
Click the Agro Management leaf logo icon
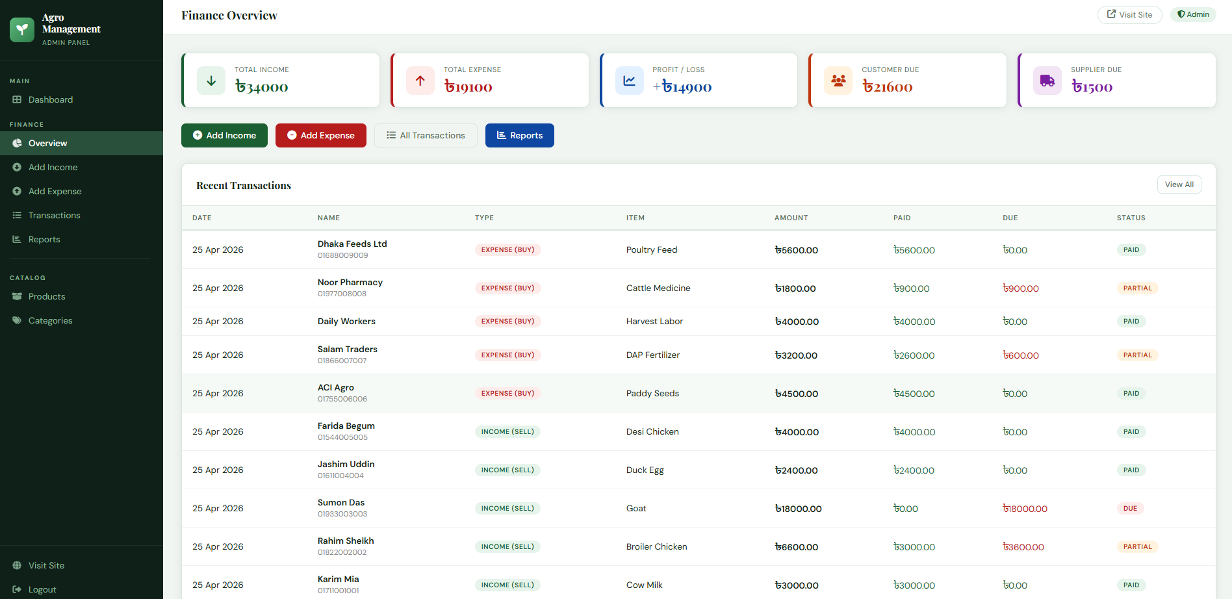(22, 29)
